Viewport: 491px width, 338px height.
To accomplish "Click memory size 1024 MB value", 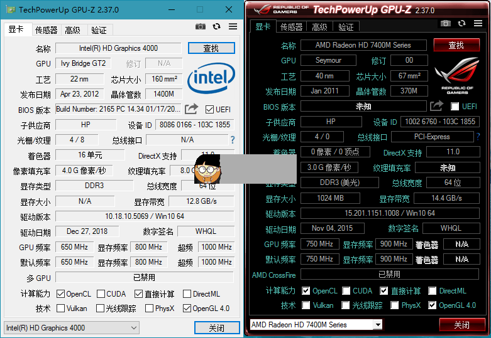I will click(x=330, y=198).
